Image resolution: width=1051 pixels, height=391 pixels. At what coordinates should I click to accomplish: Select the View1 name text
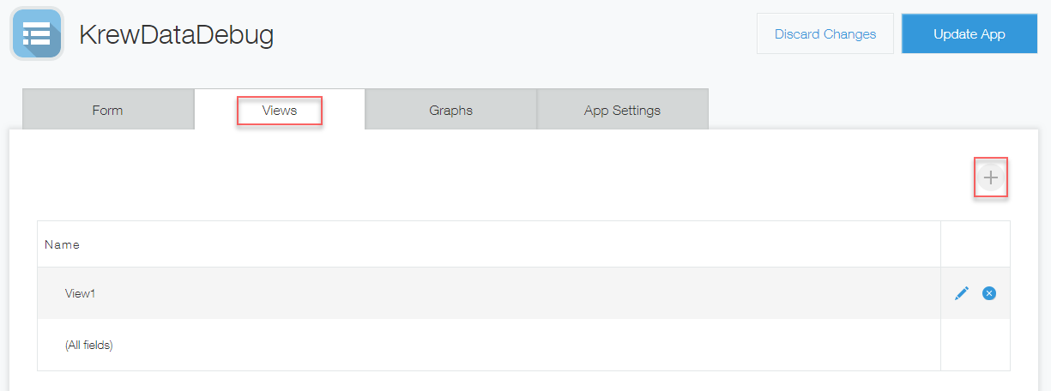[x=81, y=293]
